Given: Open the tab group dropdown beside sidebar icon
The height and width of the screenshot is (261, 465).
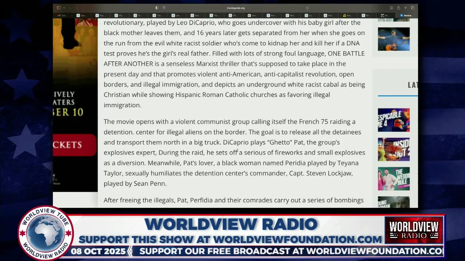Looking at the screenshot, I should point(64,8).
